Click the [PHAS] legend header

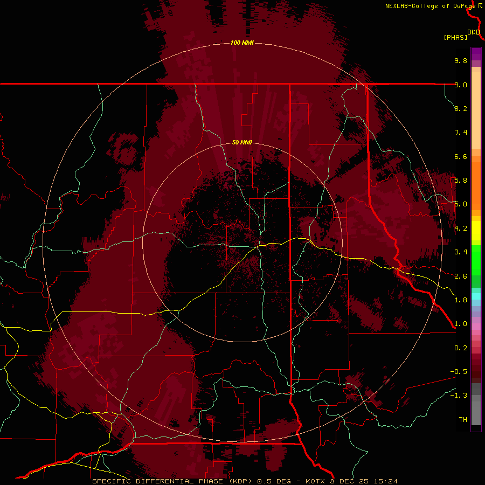(455, 37)
